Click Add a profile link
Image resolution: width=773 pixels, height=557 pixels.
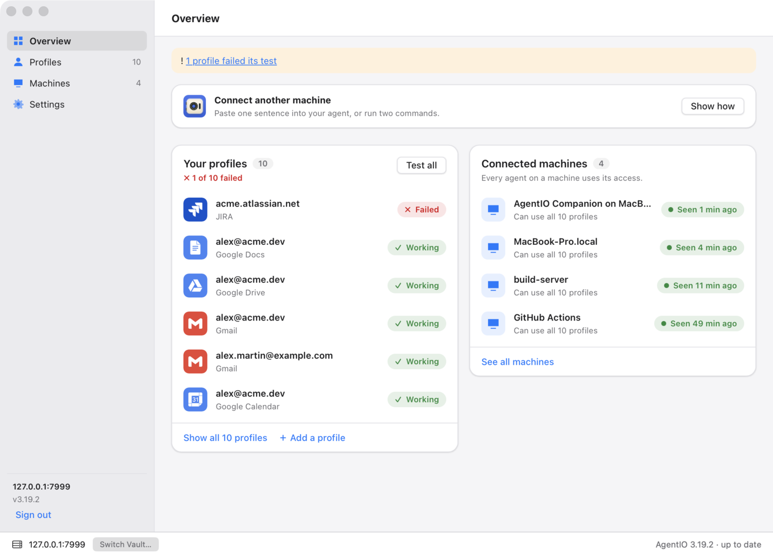coord(313,438)
